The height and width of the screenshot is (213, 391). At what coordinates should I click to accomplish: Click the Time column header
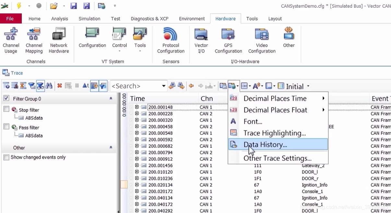[x=163, y=98]
